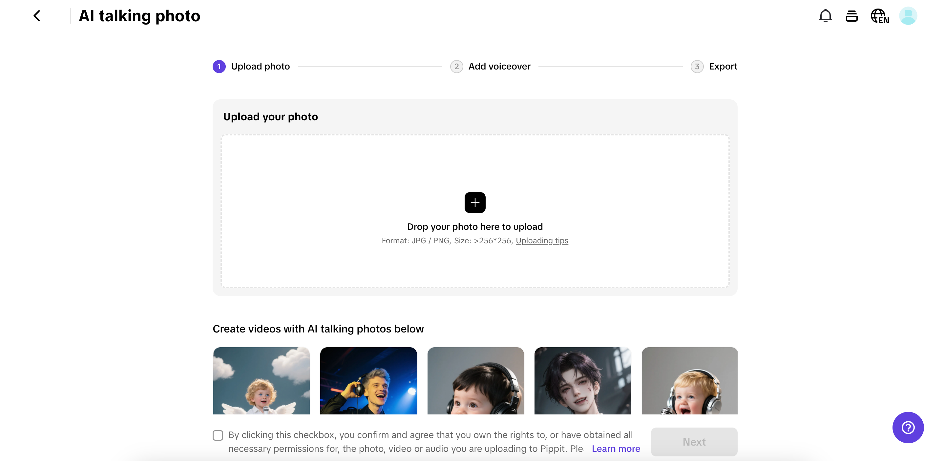Image resolution: width=945 pixels, height=461 pixels.
Task: Open the notifications bell
Action: (825, 16)
